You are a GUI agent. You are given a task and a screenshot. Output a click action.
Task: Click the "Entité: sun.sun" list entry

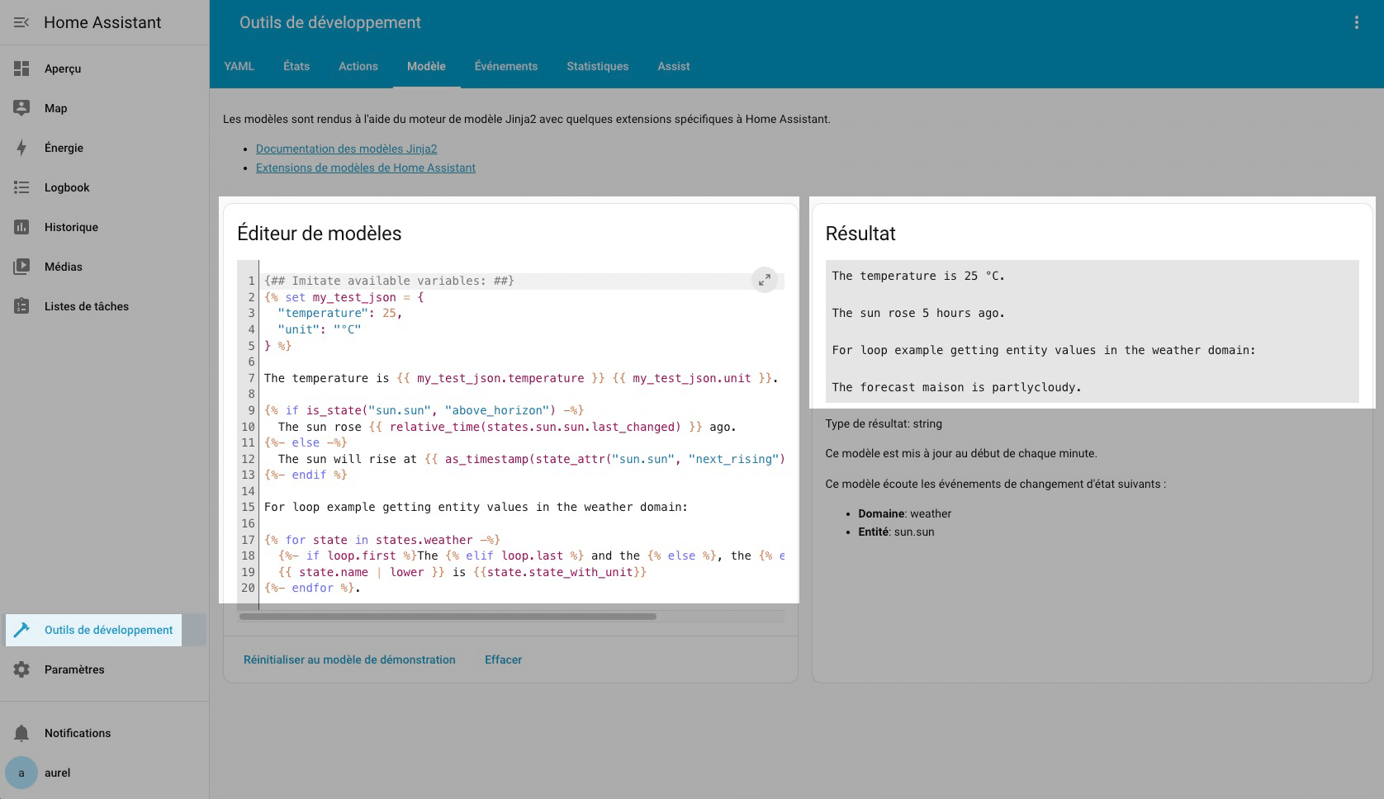[896, 532]
